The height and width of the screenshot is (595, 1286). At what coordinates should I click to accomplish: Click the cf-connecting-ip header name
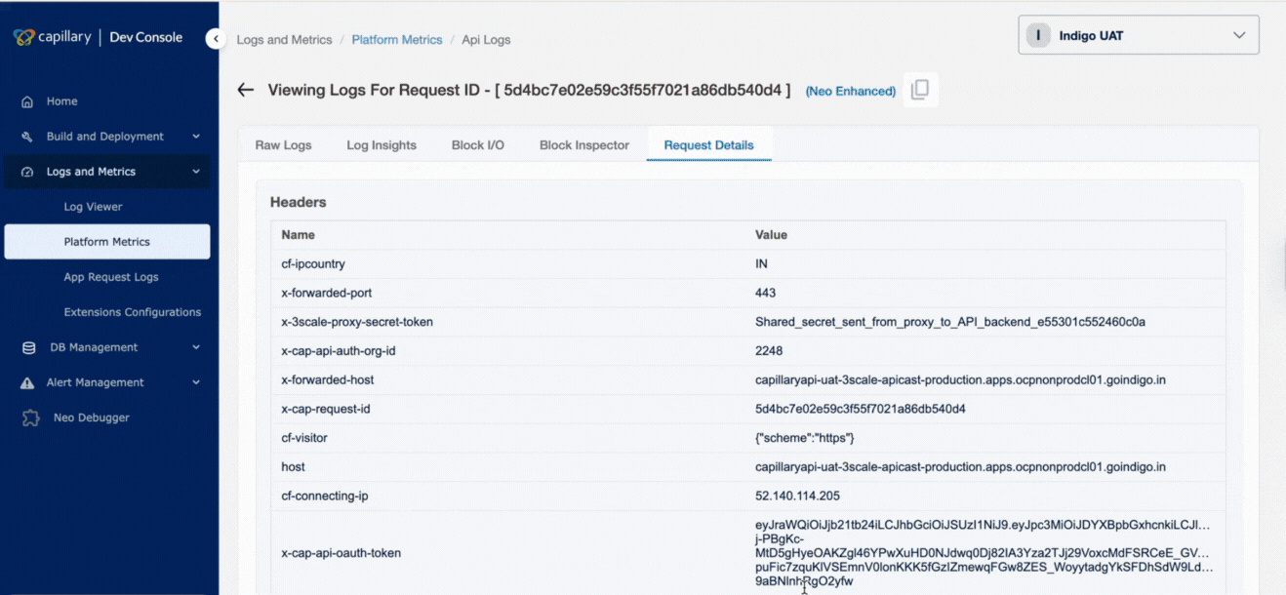[x=325, y=496]
